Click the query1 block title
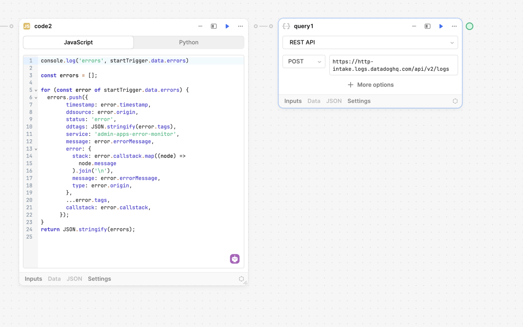Viewport: 523px width, 327px height. click(x=304, y=26)
